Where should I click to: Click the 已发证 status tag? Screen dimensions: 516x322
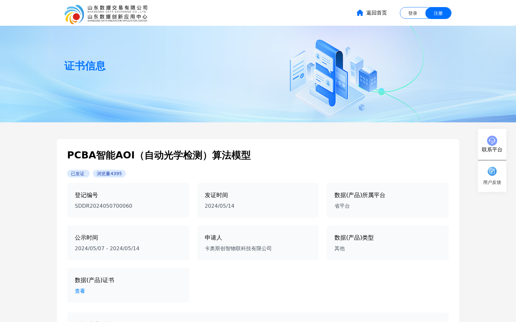click(78, 174)
